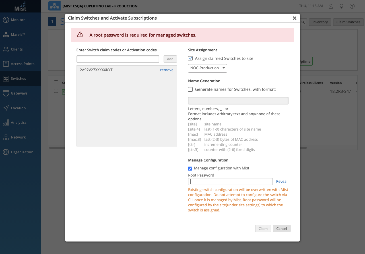Click the Analytics bar chart icon
This screenshot has width=365, height=254.
point(6,123)
